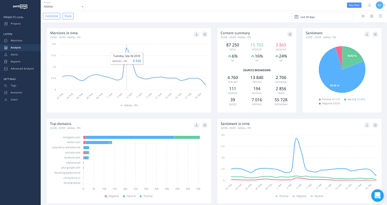The image size is (387, 205).
Task: Toggle Positive line in Sentiment in time legend
Action: (282, 196)
